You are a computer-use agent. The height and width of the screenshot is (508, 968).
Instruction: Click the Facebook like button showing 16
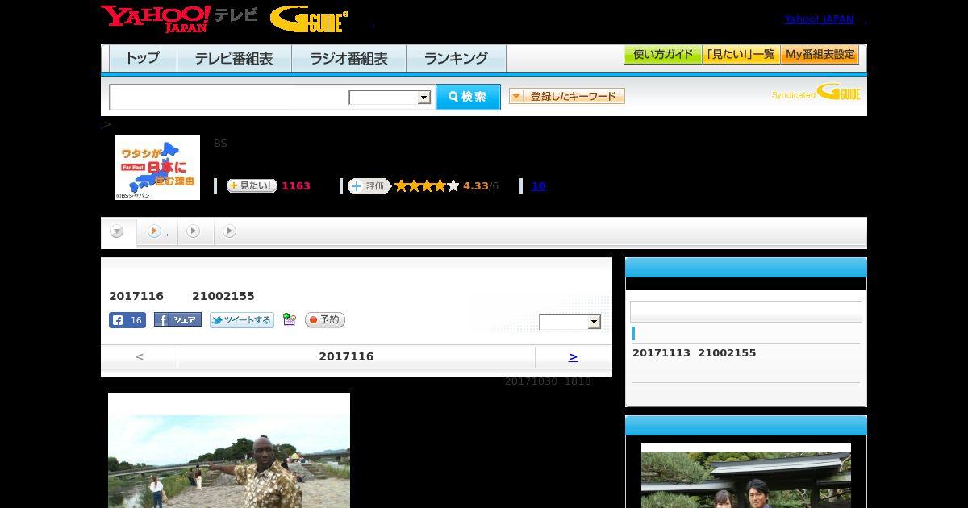coord(127,320)
